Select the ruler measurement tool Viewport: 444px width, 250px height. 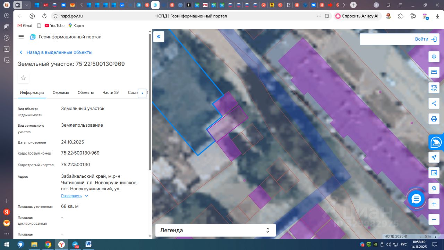(434, 72)
